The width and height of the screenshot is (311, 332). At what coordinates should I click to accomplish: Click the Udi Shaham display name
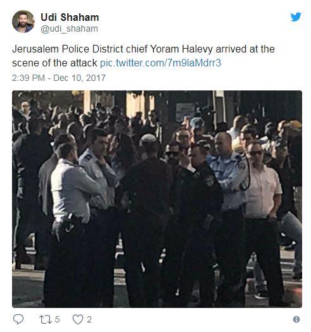[x=70, y=17]
